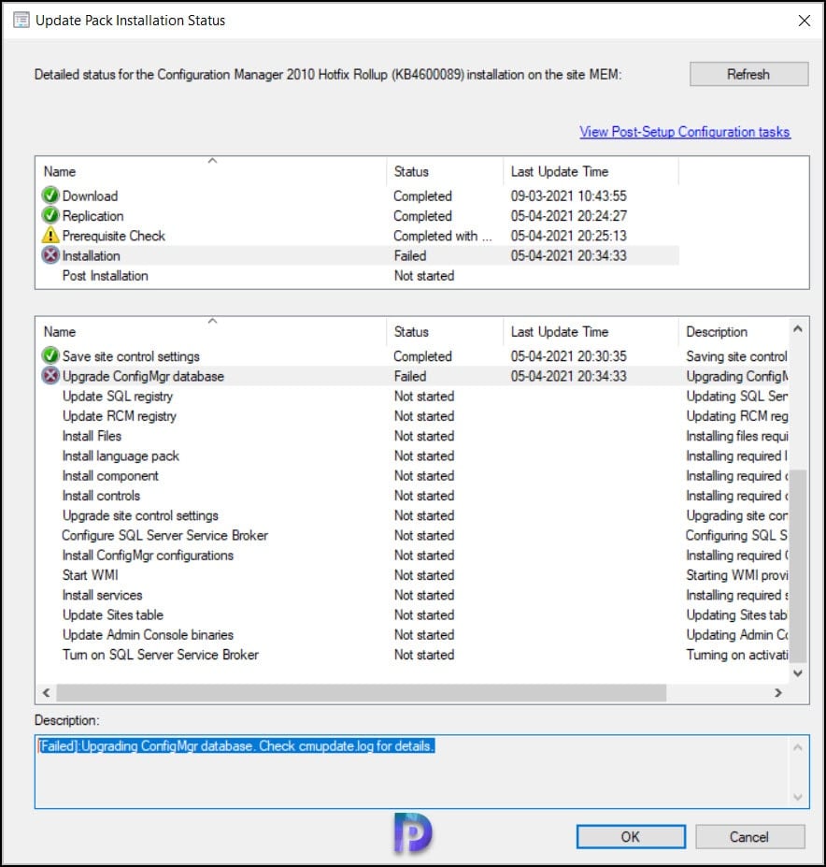Image resolution: width=826 pixels, height=867 pixels.
Task: Click the Cancel button
Action: click(749, 836)
